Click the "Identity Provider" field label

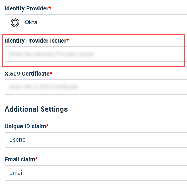[26, 8]
